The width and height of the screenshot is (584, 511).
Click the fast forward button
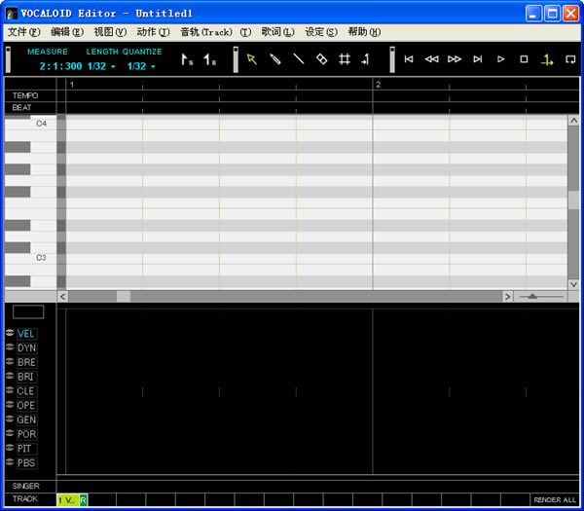pos(455,59)
